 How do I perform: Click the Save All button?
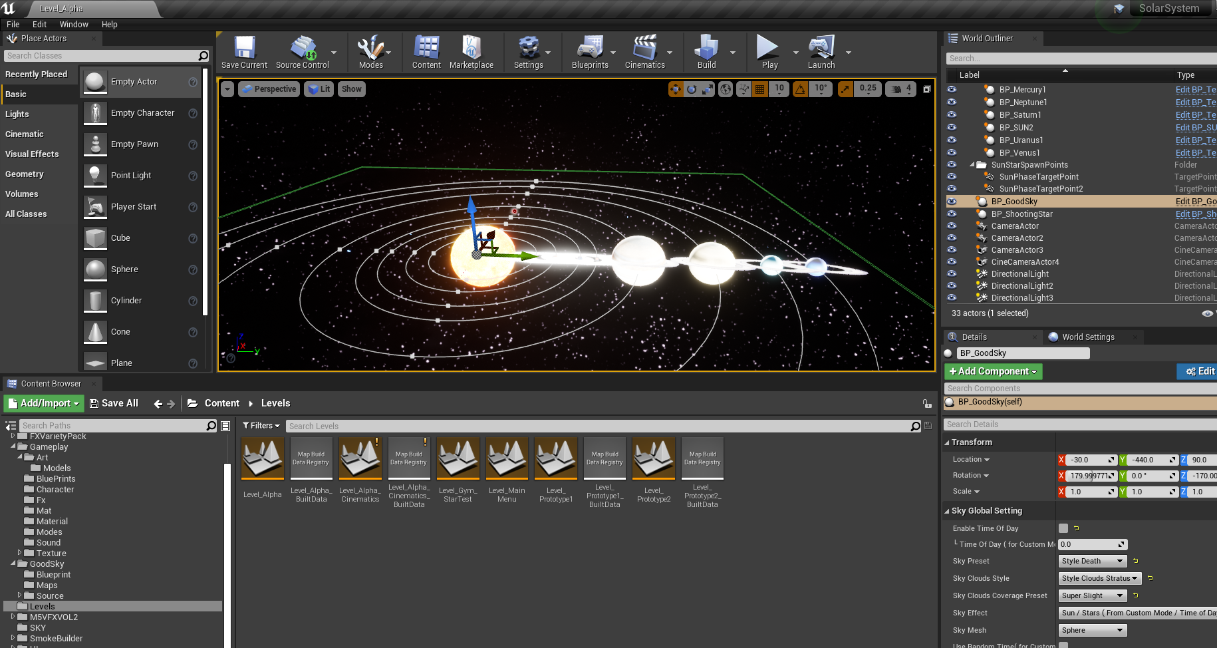pyautogui.click(x=114, y=403)
